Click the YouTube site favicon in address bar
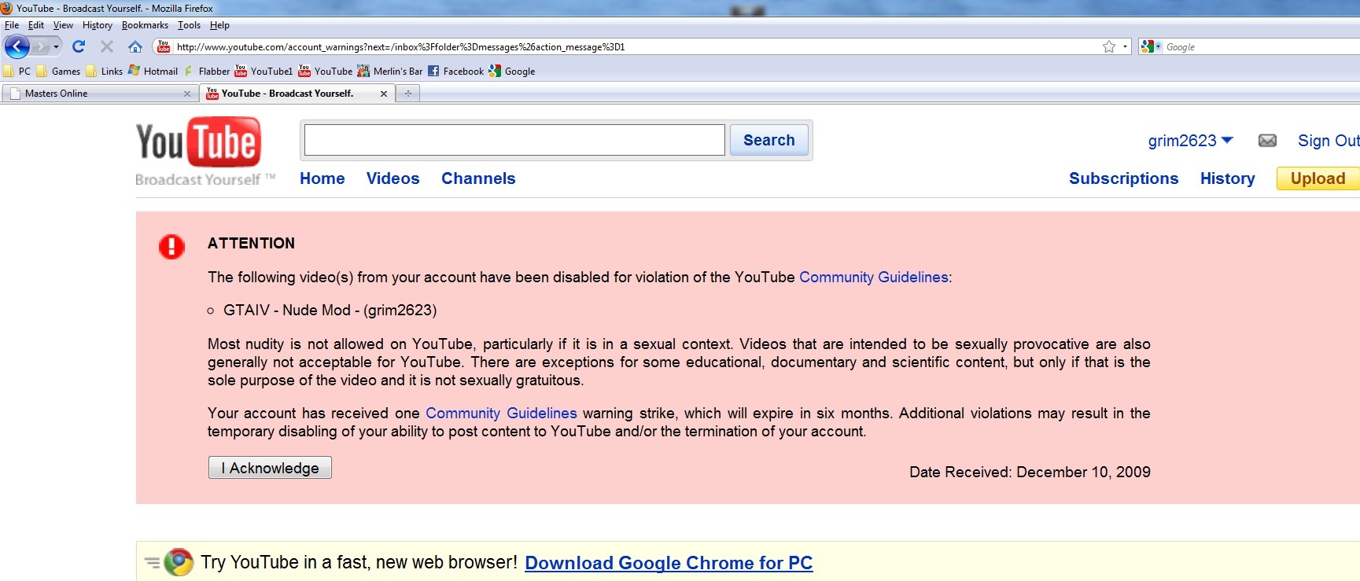Screen dimensions: 1360x581 164,47
